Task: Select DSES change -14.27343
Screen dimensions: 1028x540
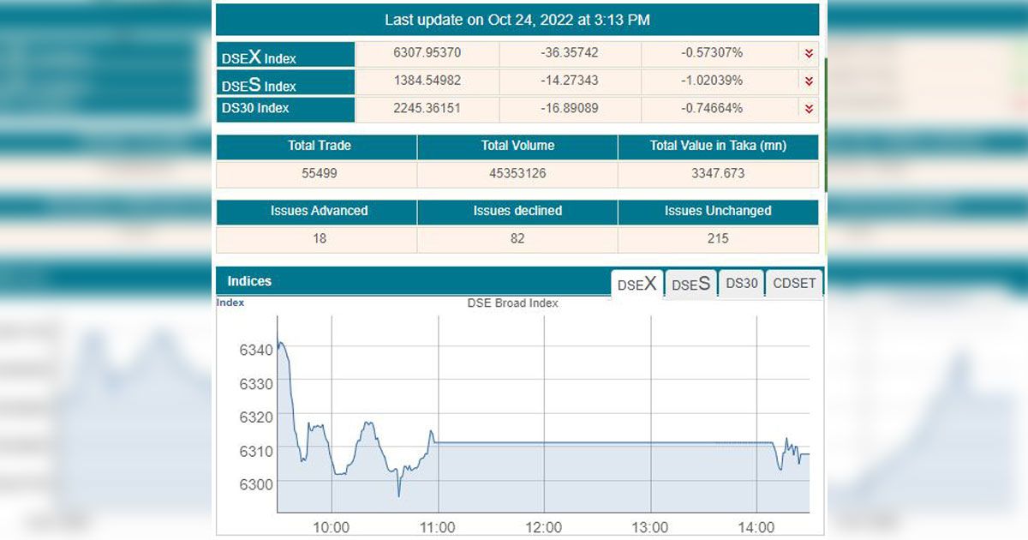Action: [570, 81]
